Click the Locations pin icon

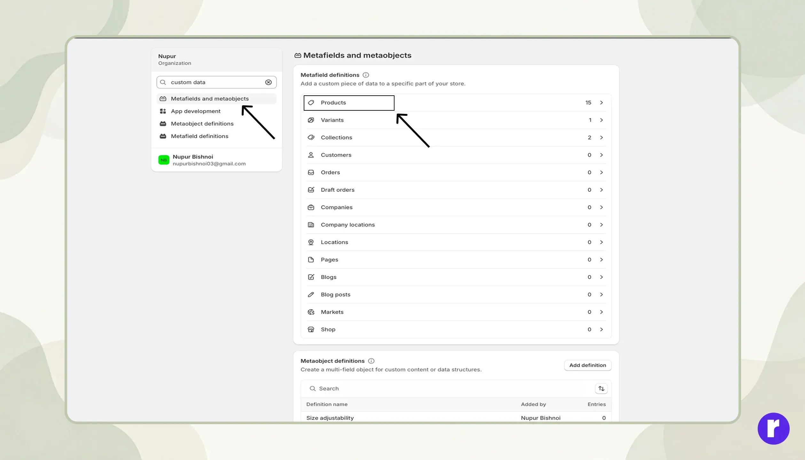click(311, 242)
